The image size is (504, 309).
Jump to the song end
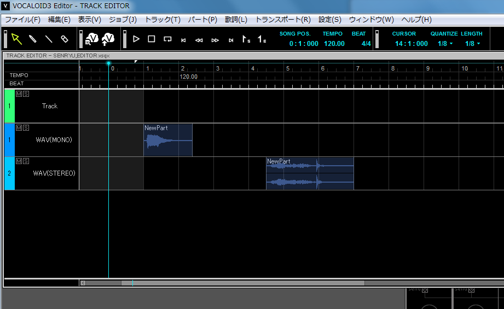click(231, 40)
